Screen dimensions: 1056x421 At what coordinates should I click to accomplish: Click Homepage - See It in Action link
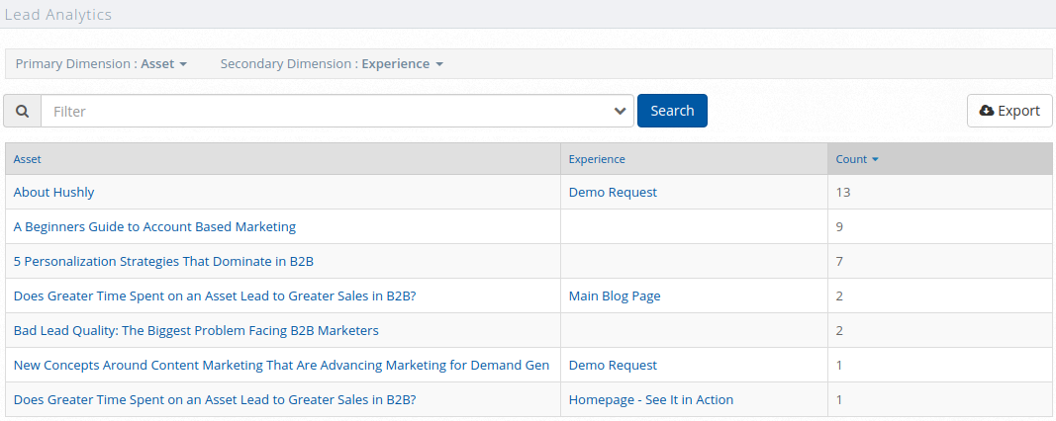pos(651,400)
